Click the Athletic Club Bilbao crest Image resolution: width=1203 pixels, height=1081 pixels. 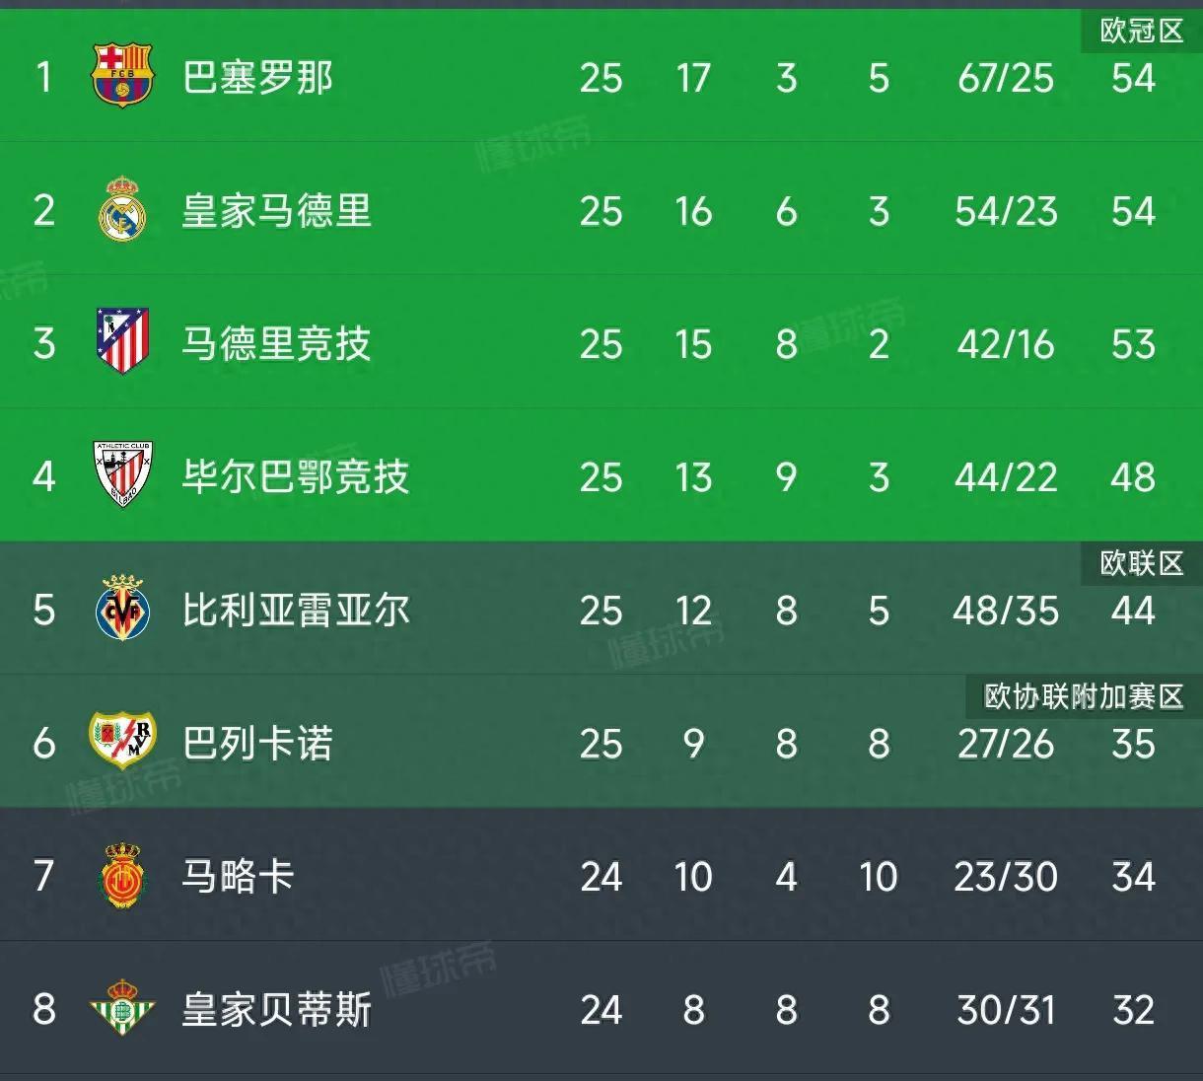point(122,474)
